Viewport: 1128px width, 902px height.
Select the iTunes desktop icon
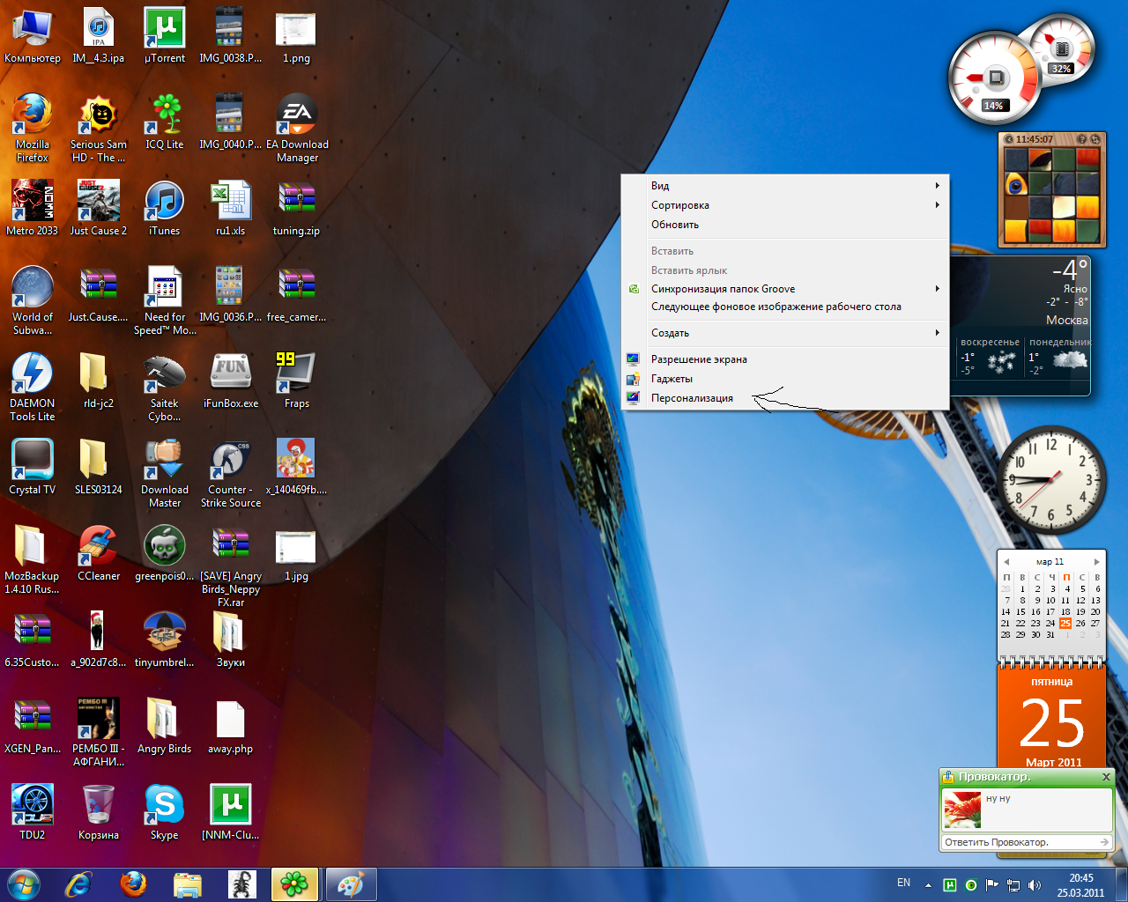click(x=165, y=208)
